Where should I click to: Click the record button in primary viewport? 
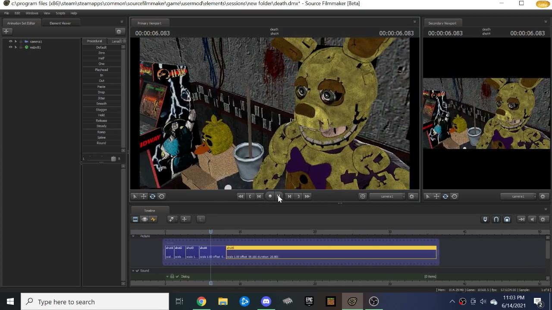click(270, 196)
